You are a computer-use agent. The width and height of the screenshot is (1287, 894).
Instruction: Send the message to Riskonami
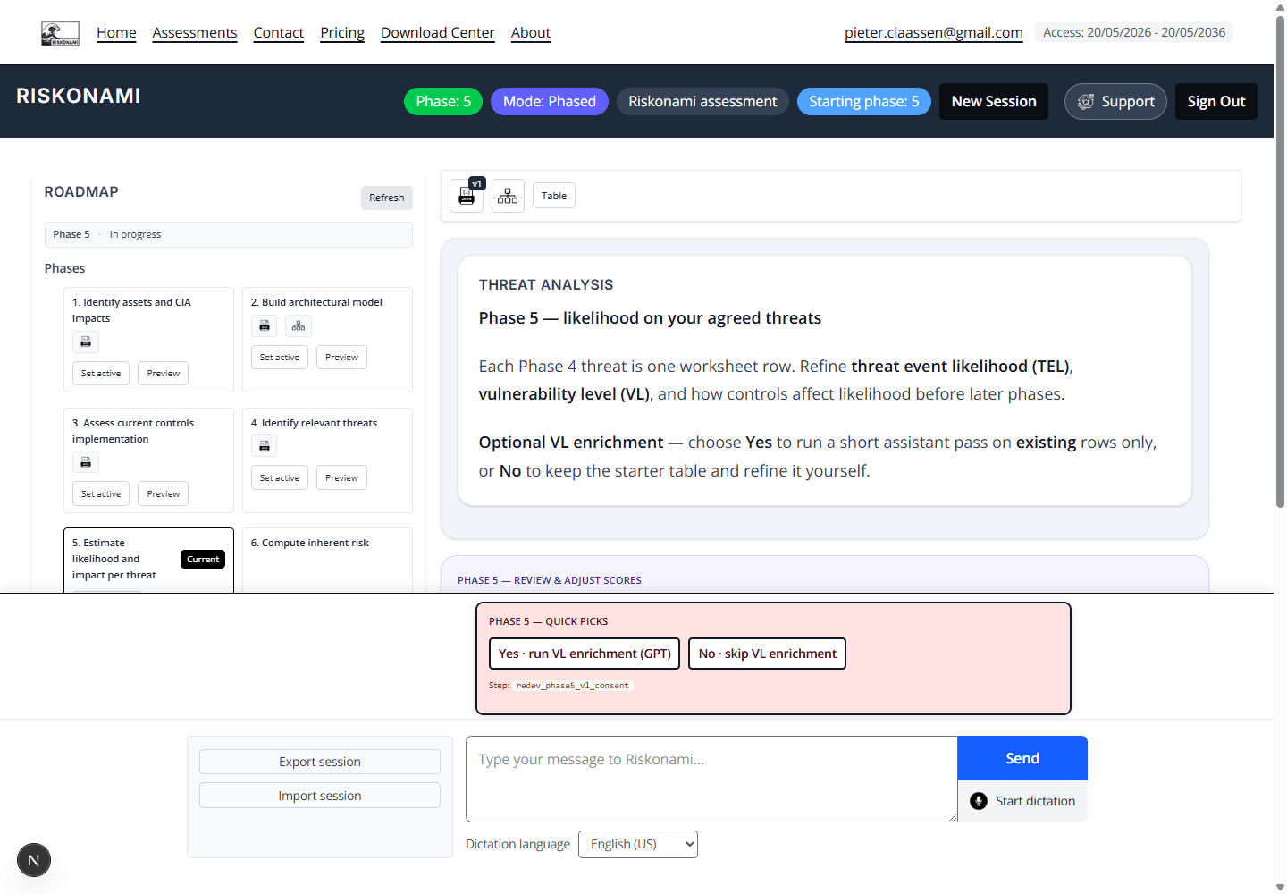tap(1022, 758)
